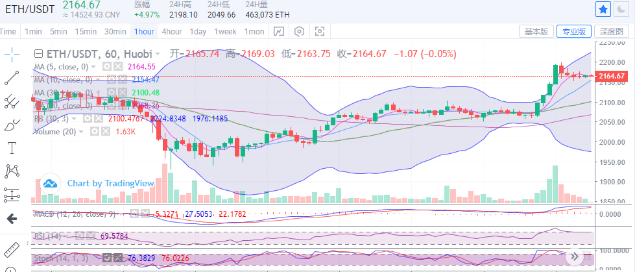Select the brush drawing tool
Image resolution: width=635 pixels, height=272 pixels.
click(12, 125)
